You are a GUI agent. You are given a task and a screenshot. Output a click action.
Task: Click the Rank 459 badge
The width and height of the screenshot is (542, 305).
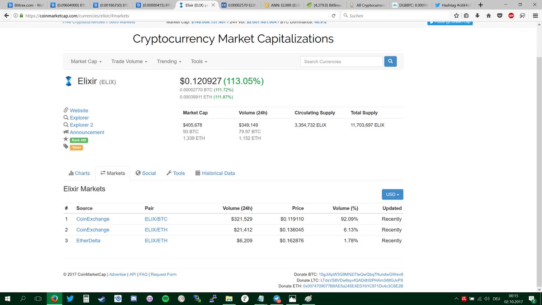click(79, 140)
